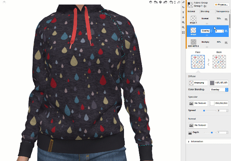Screen dimensions: 231x161
Task: Click the Spread slider handle
Action: click(204, 111)
